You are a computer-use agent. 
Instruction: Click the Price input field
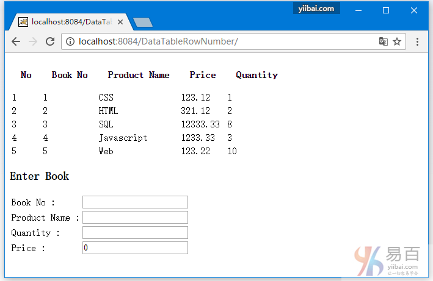pyautogui.click(x=135, y=248)
